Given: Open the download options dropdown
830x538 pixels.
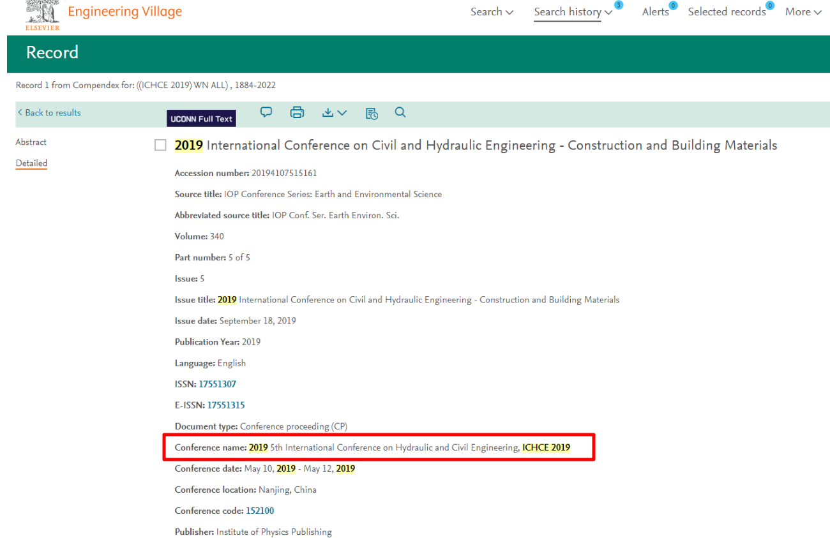Looking at the screenshot, I should click(334, 112).
